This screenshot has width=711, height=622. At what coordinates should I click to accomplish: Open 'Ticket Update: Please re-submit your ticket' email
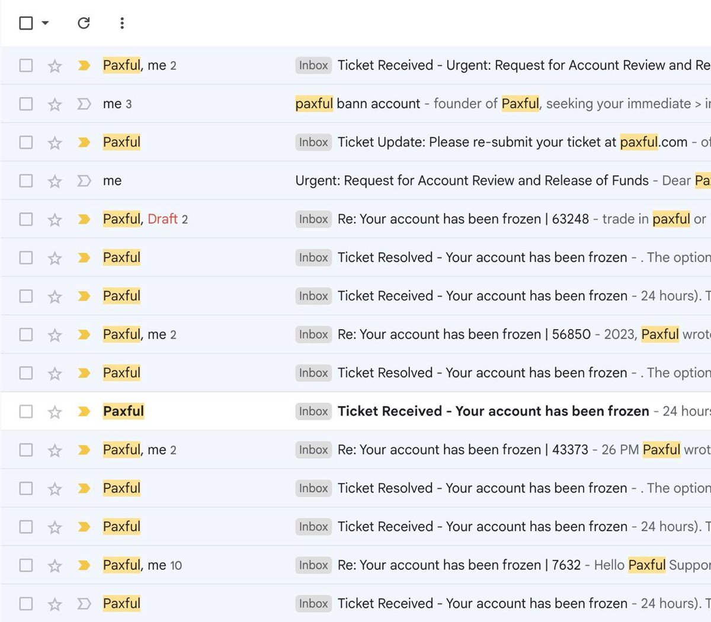pos(513,142)
